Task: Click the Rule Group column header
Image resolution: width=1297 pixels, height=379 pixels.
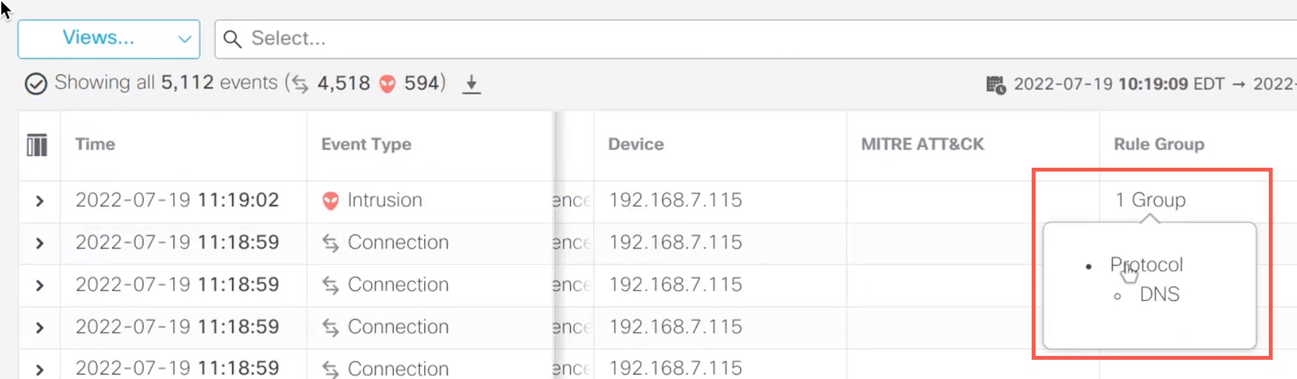Action: 1159,145
